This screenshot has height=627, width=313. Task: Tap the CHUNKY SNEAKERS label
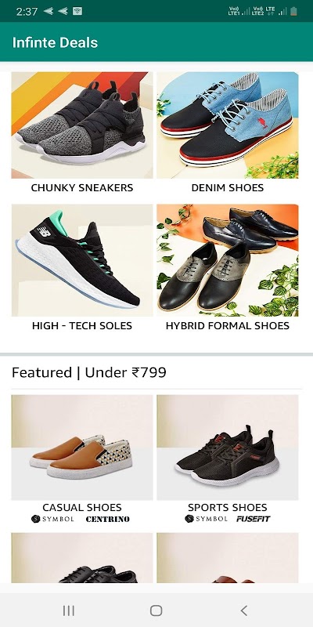(82, 187)
